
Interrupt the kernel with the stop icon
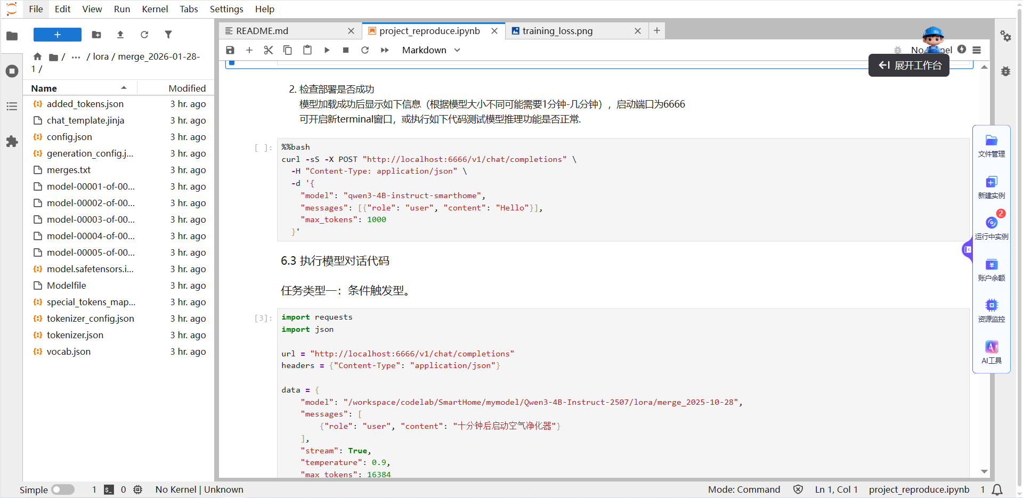click(x=346, y=50)
